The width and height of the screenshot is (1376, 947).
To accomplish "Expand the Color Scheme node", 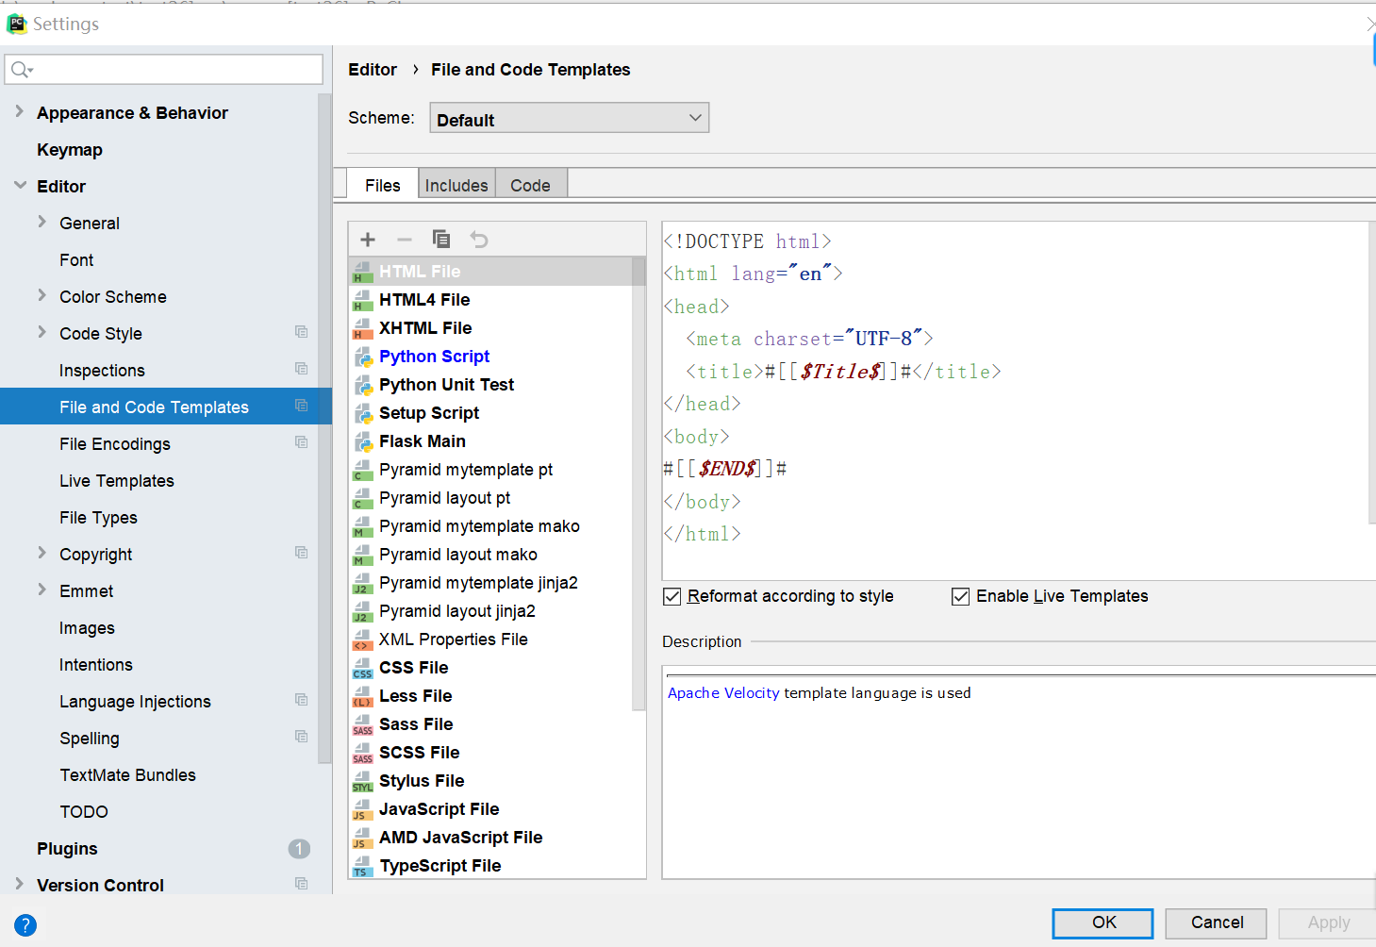I will 41,295.
